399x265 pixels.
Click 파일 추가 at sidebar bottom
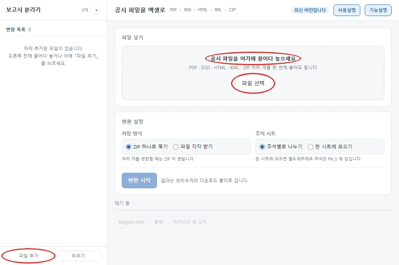tap(29, 256)
